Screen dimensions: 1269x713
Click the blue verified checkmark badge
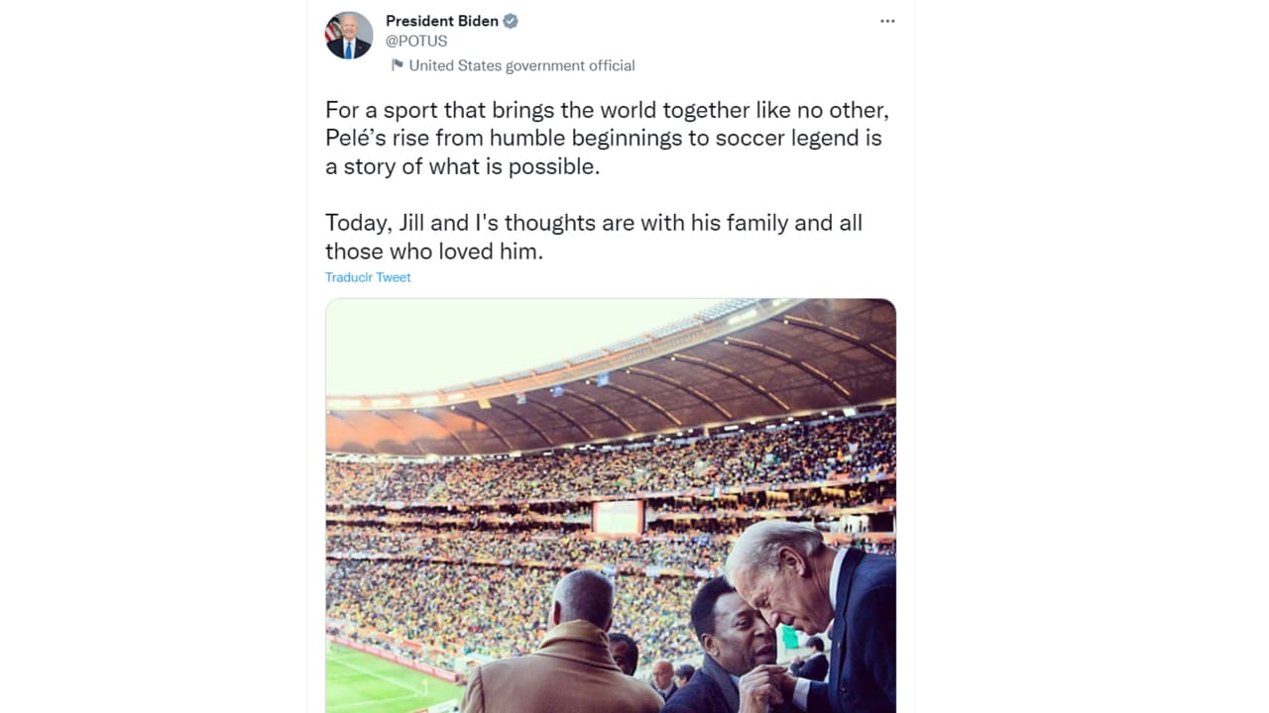pyautogui.click(x=511, y=21)
